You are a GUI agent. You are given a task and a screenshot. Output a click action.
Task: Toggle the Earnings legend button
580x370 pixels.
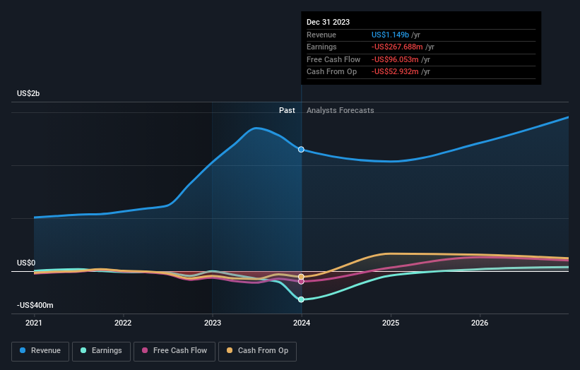(101, 351)
